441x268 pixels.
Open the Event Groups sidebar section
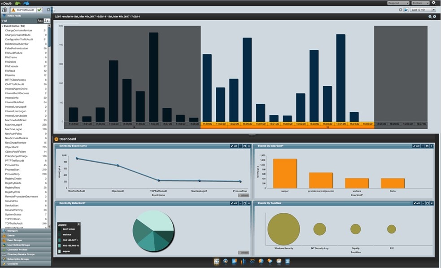[x=26, y=240]
